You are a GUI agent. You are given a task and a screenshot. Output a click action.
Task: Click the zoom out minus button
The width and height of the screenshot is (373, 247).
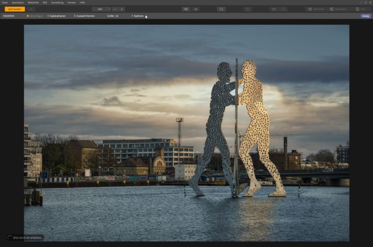[115, 9]
